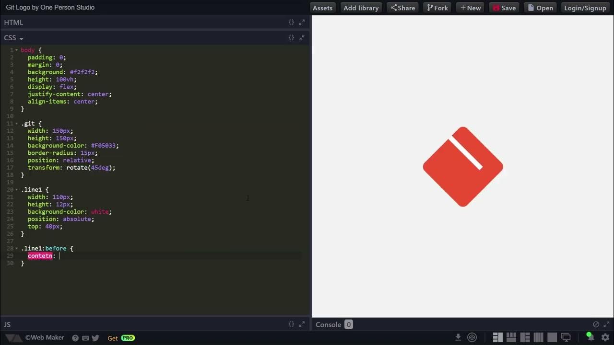This screenshot has height=345, width=614.
Task: Open the CodePen export icon
Action: click(472, 337)
